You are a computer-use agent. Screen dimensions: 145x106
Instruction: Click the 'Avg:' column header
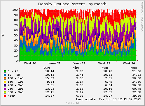(105, 68)
